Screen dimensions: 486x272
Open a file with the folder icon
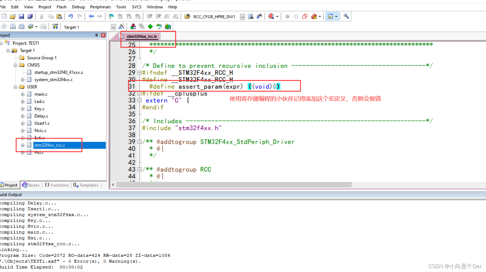coord(13,16)
